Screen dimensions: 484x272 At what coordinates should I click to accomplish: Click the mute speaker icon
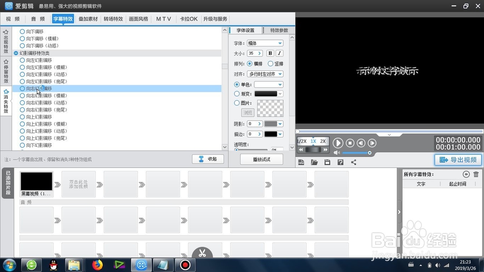(x=336, y=153)
